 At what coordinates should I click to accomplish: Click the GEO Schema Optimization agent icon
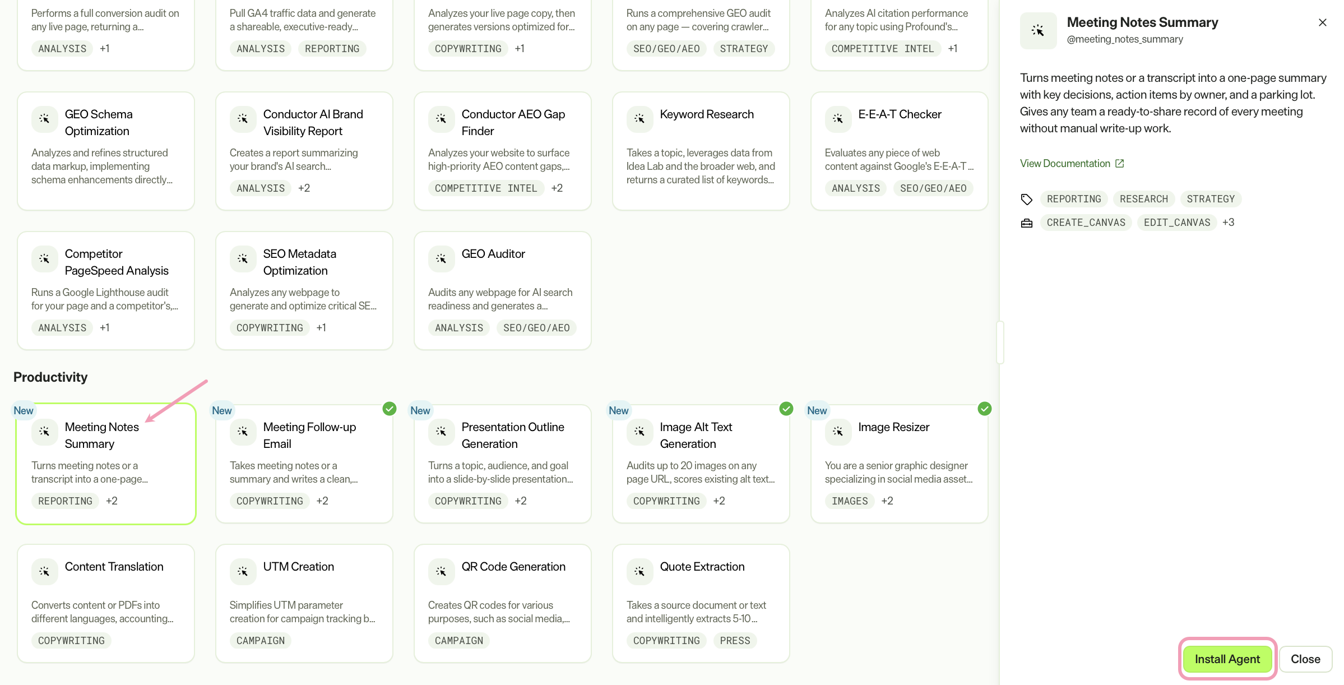tap(44, 119)
